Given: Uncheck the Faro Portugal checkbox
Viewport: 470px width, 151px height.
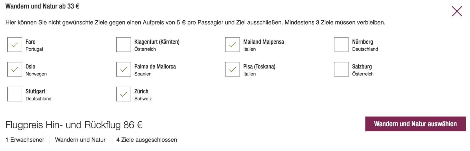Looking at the screenshot, I should point(15,45).
